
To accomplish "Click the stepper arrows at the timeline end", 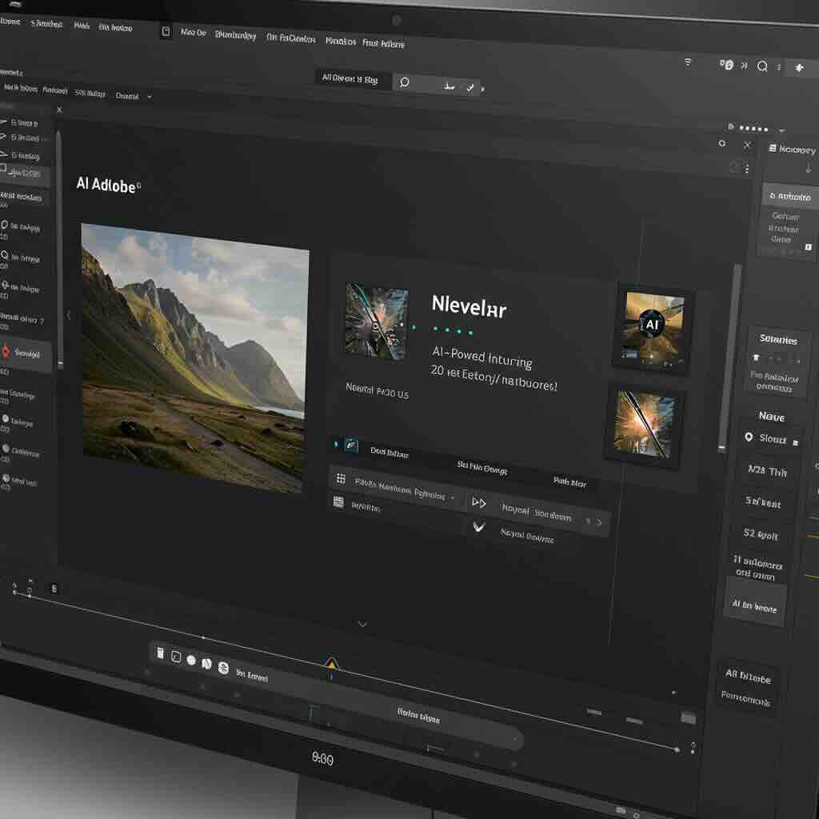I will pyautogui.click(x=693, y=748).
